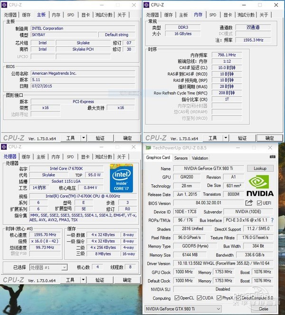Click the GPU-Z title bar app icon
Image resolution: width=285 pixels, height=315 pixels.
pyautogui.click(x=148, y=148)
